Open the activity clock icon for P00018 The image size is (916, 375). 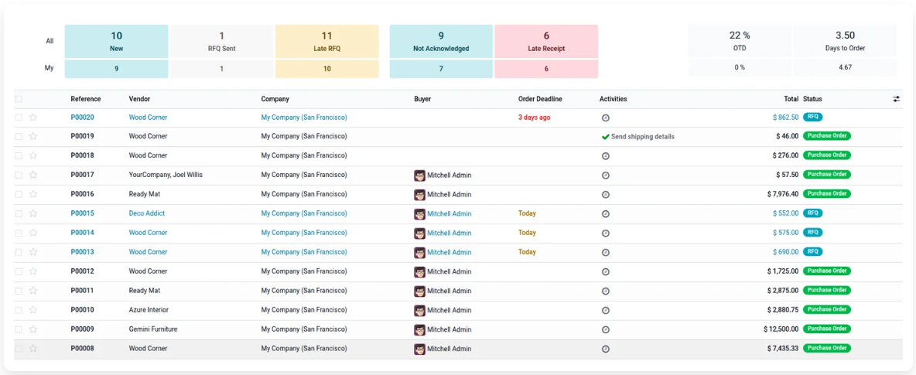tap(605, 156)
